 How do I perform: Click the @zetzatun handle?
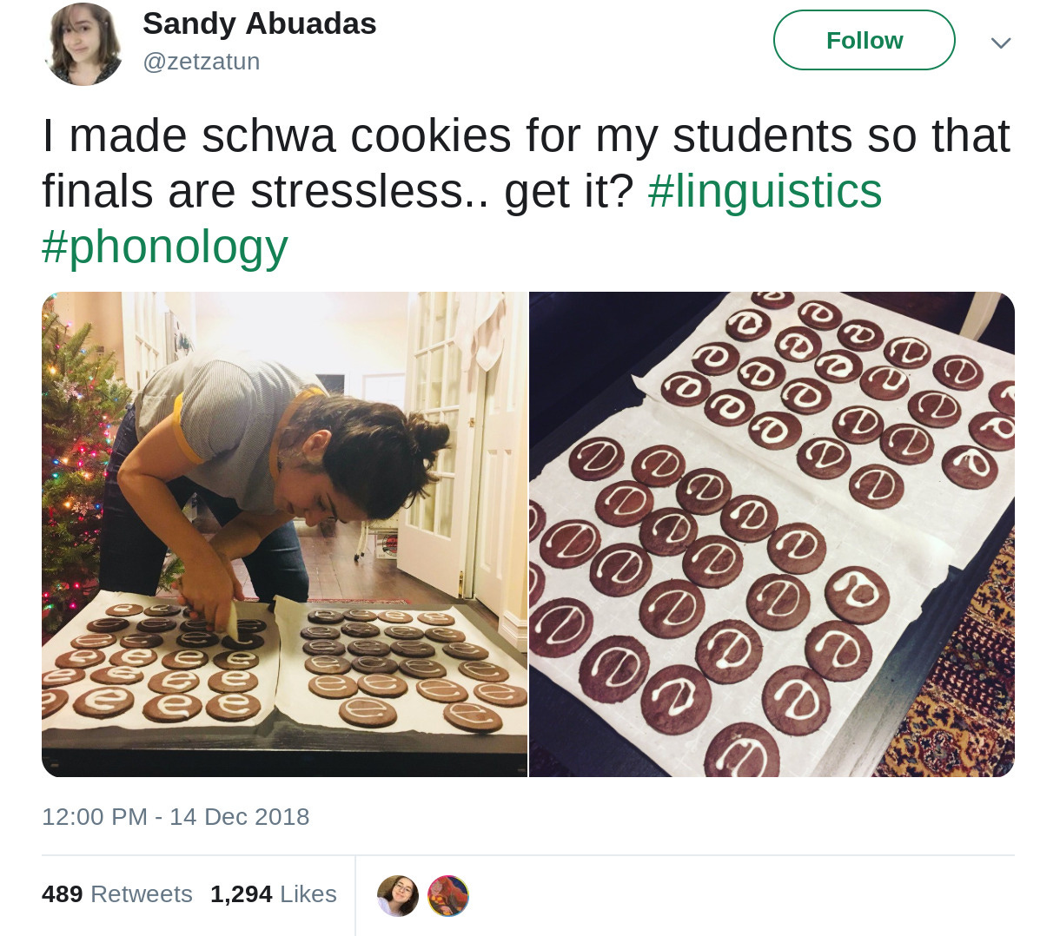[202, 62]
